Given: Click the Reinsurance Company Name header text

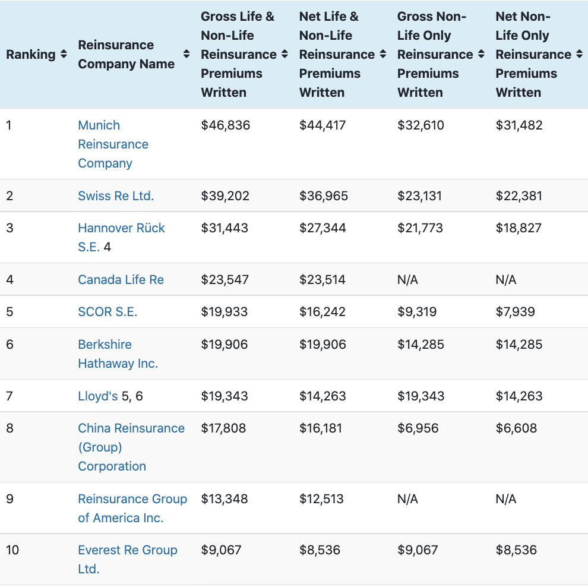Looking at the screenshot, I should (x=126, y=55).
